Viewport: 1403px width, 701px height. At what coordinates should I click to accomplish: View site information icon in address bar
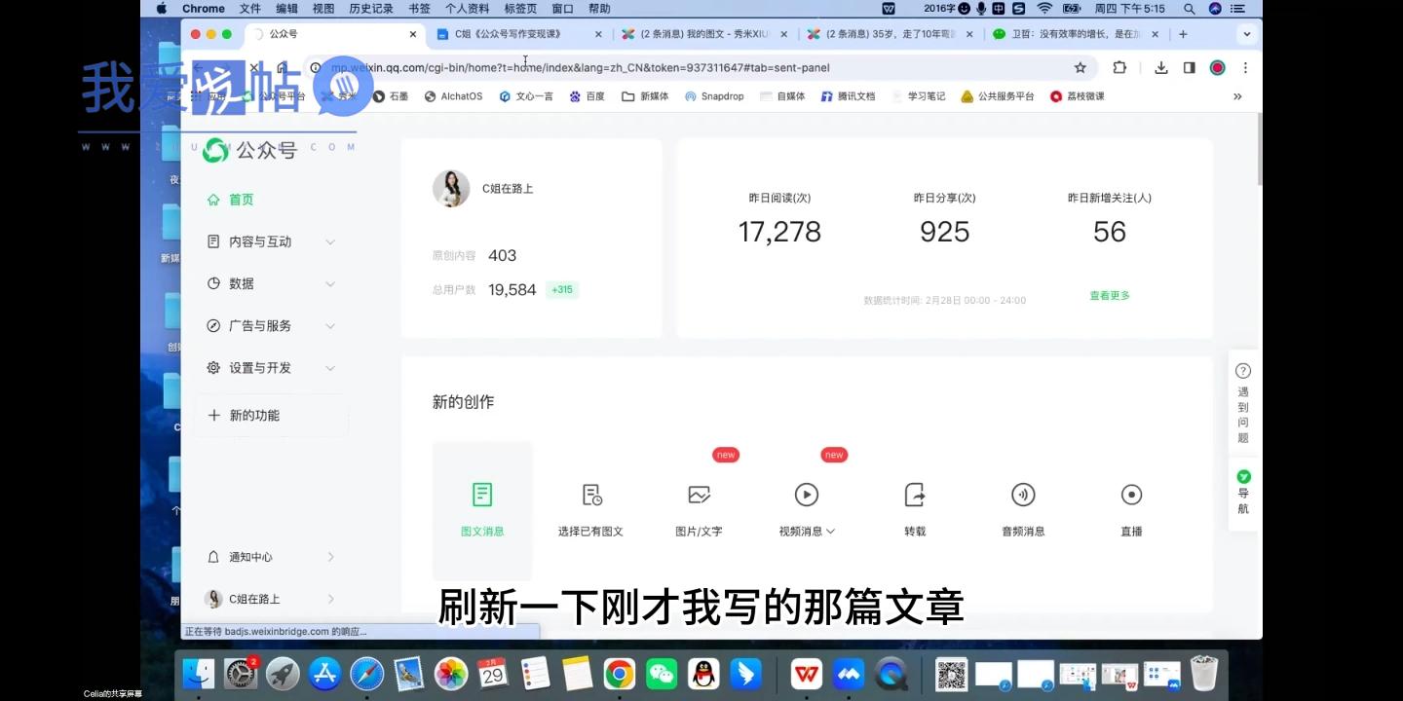[316, 68]
